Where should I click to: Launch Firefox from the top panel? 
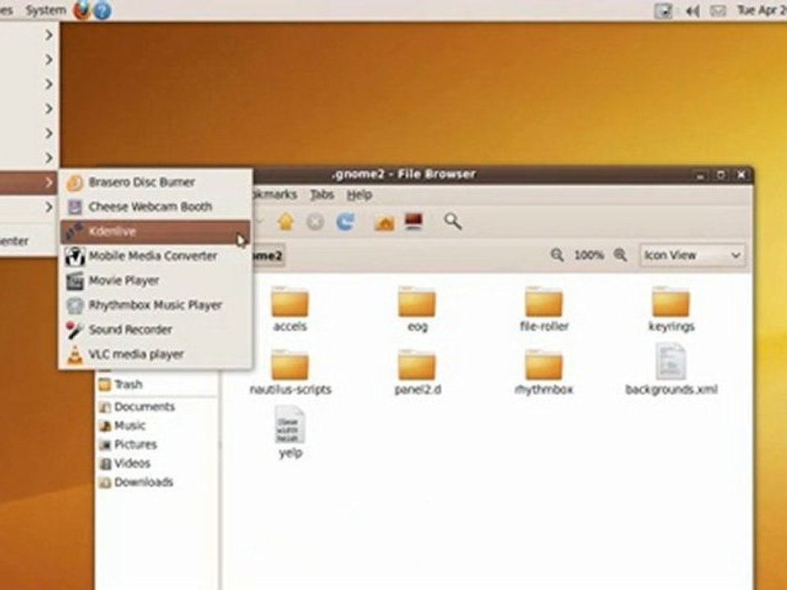(x=82, y=10)
